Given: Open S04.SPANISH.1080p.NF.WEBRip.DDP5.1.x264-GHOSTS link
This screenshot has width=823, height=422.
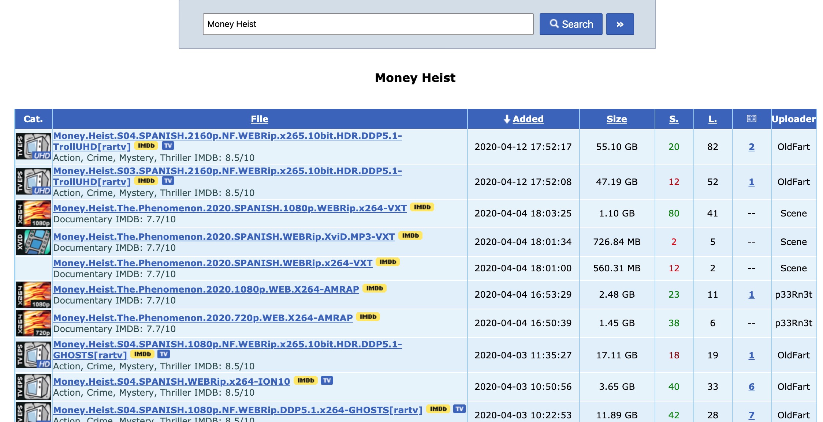Looking at the screenshot, I should click(x=238, y=410).
